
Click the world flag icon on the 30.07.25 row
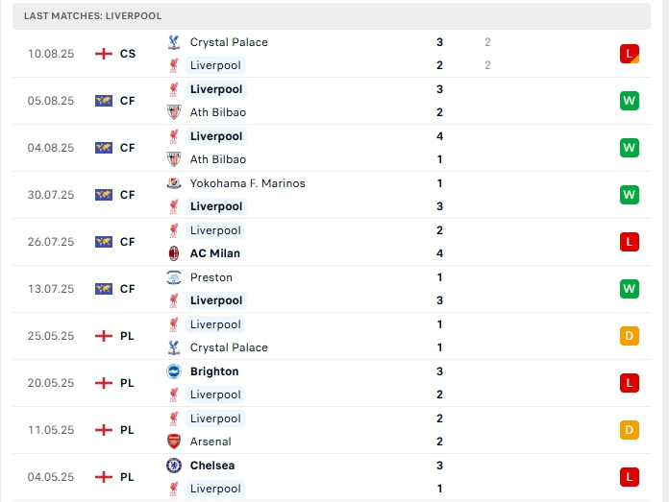pyautogui.click(x=104, y=195)
